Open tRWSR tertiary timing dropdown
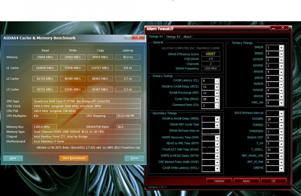 [281, 97]
